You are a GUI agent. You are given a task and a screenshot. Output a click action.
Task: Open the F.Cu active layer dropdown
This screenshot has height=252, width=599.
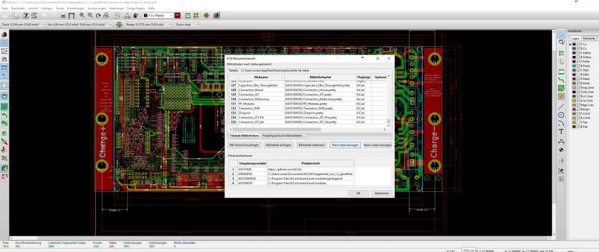158,16
